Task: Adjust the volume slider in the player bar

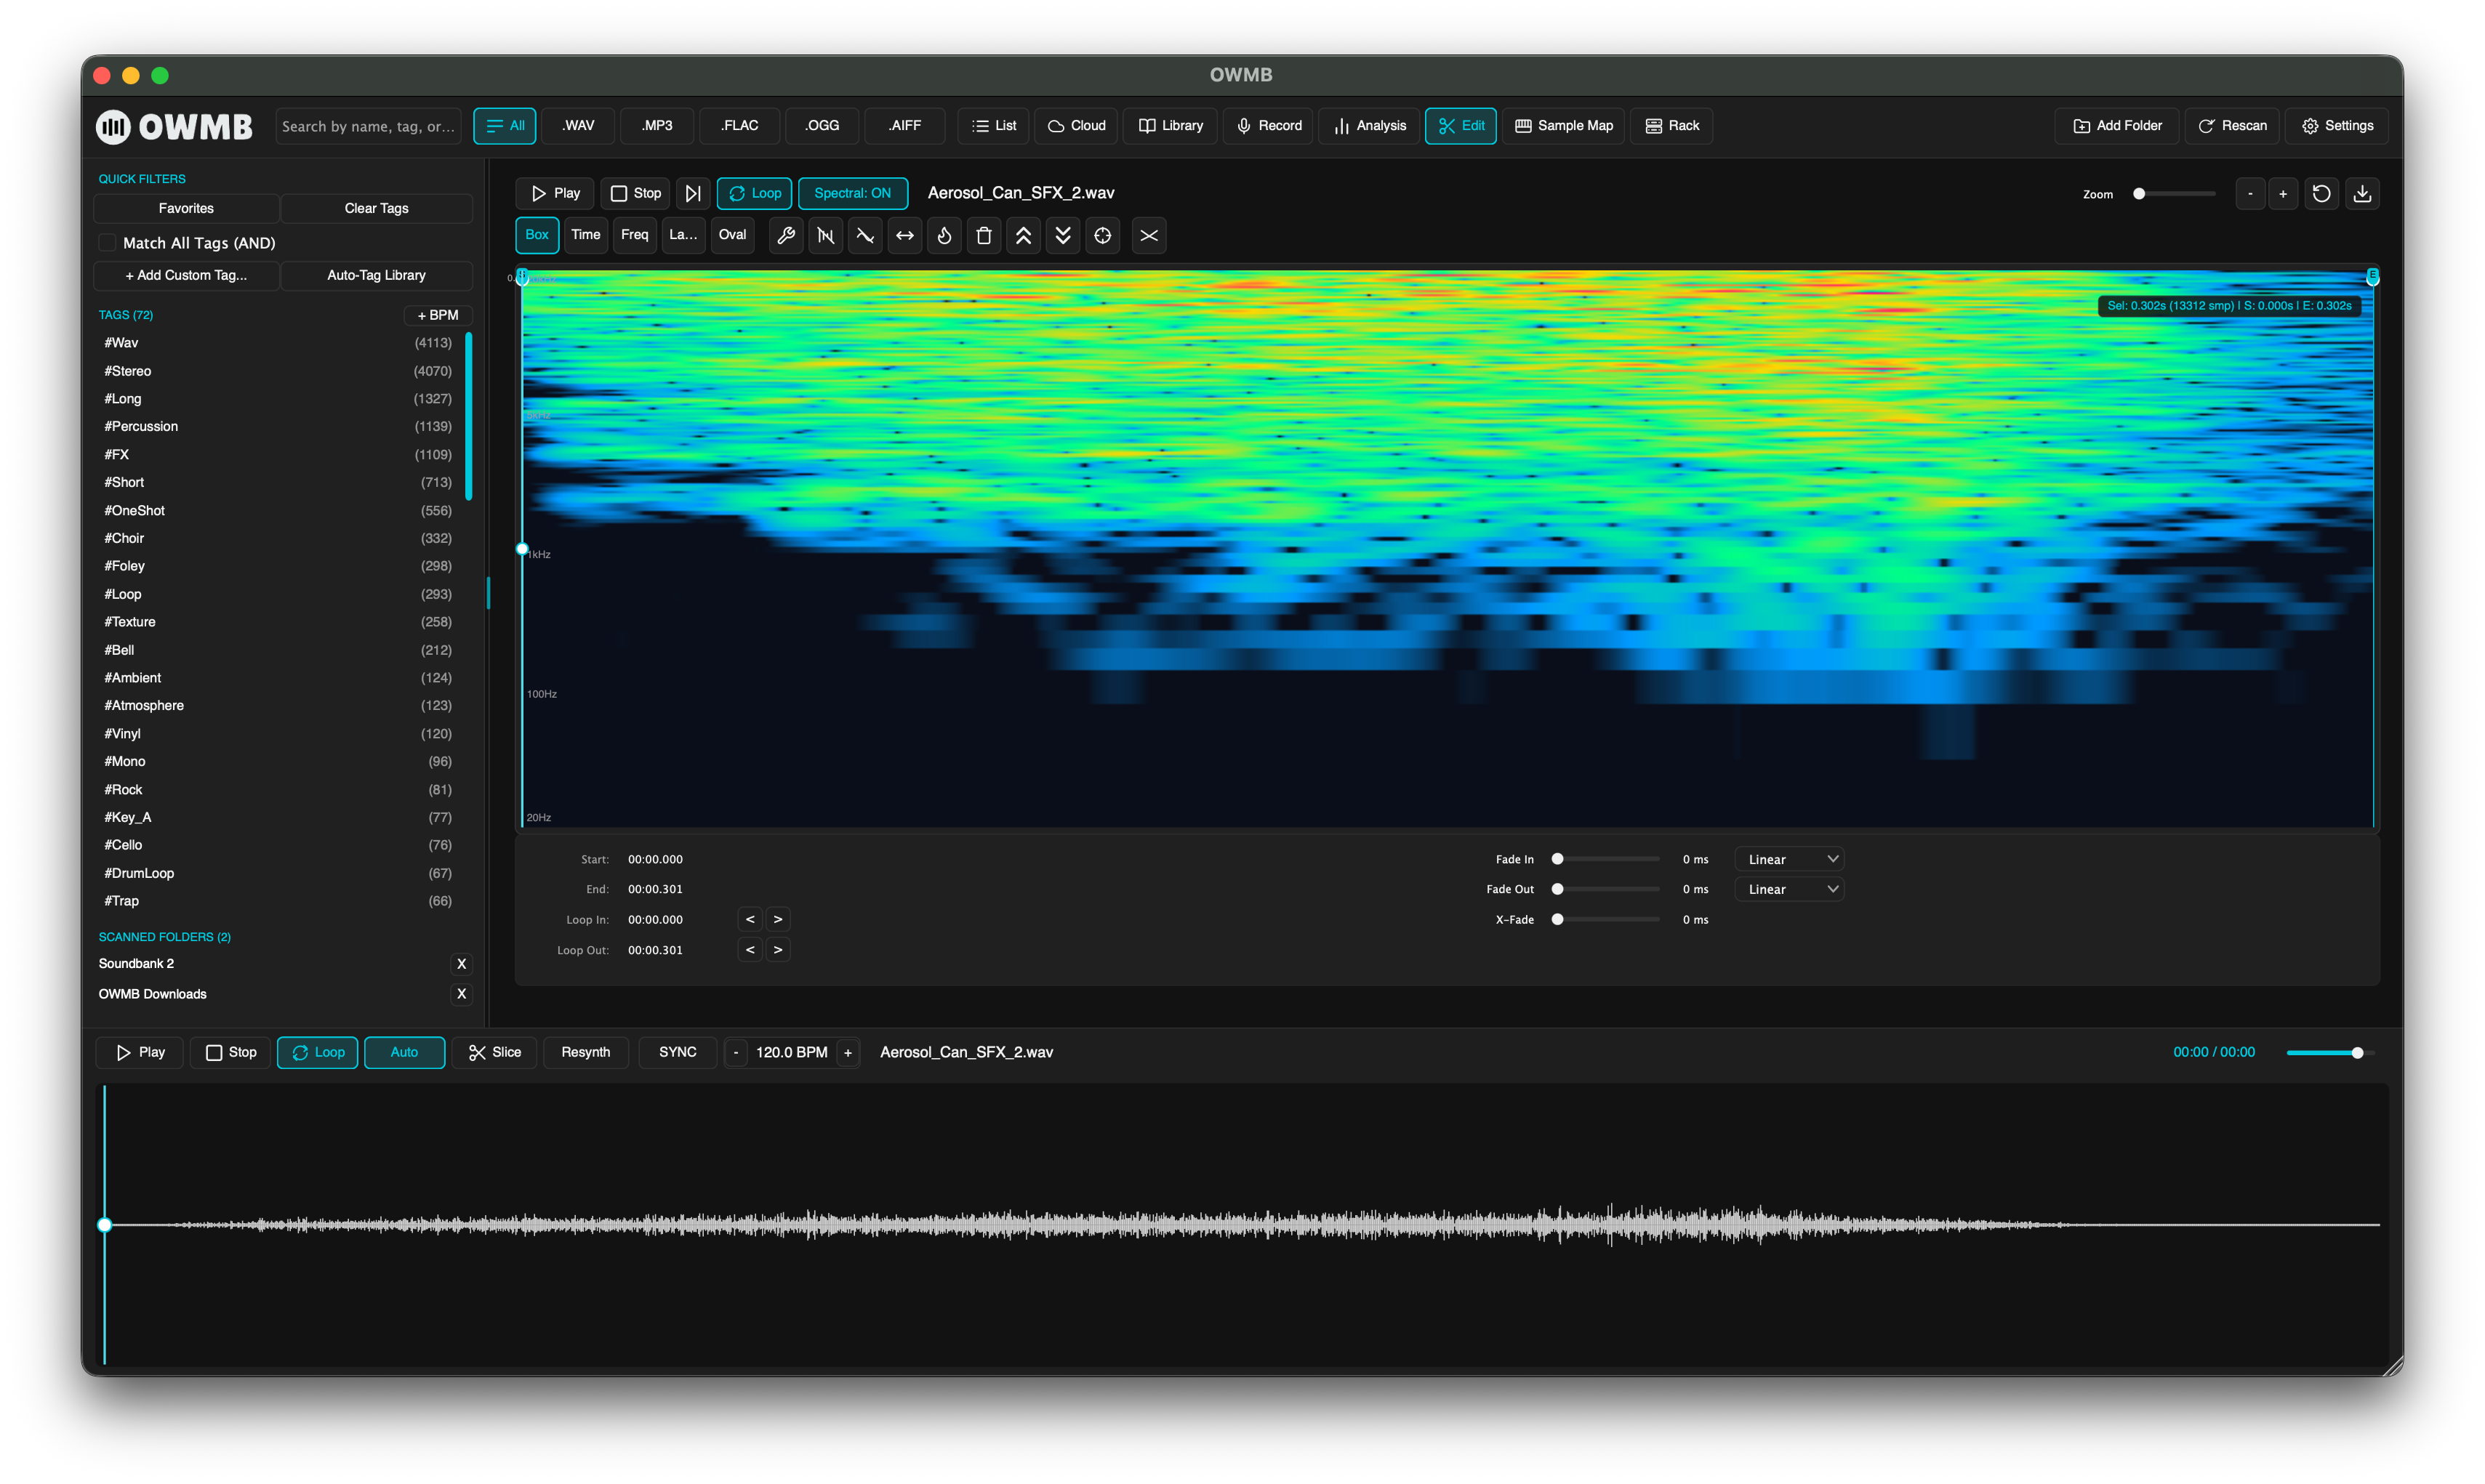Action: (2330, 1052)
